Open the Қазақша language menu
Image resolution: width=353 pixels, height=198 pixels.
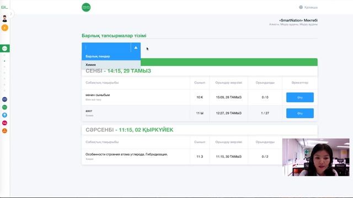click(311, 7)
